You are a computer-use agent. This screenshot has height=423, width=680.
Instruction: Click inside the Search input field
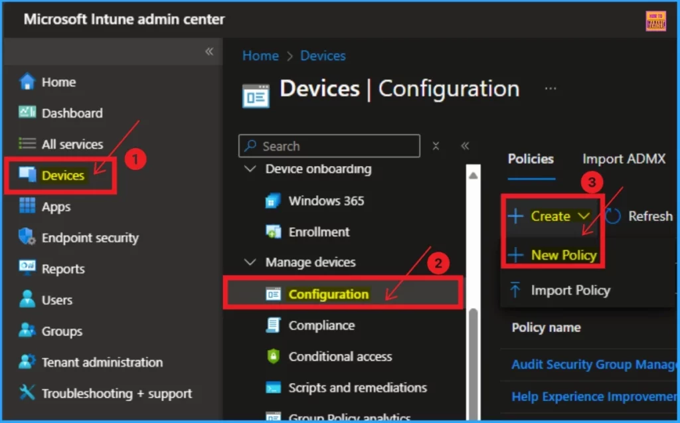click(x=329, y=146)
